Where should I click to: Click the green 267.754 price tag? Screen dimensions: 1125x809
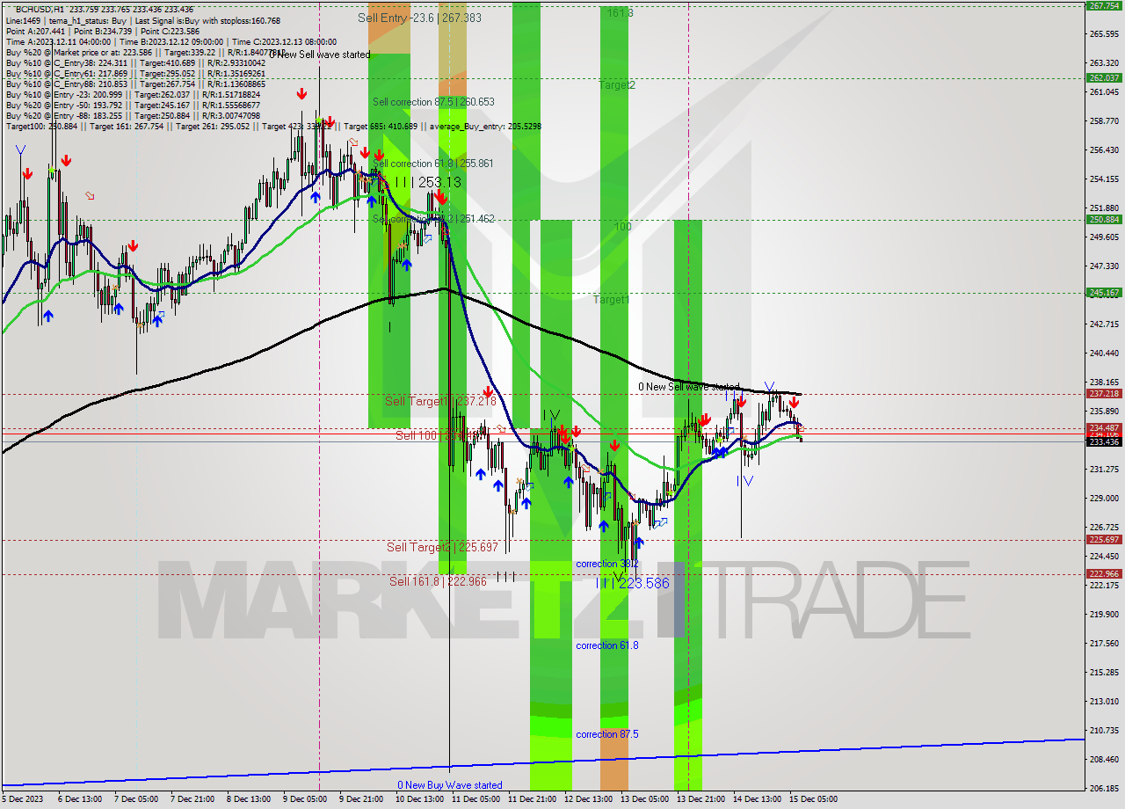1104,5
